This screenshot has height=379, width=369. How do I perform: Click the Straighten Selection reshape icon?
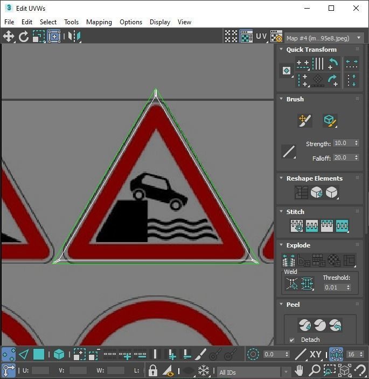pos(302,192)
